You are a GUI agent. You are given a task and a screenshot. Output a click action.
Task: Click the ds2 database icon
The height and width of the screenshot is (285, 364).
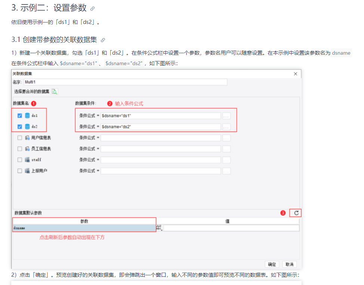[27, 127]
